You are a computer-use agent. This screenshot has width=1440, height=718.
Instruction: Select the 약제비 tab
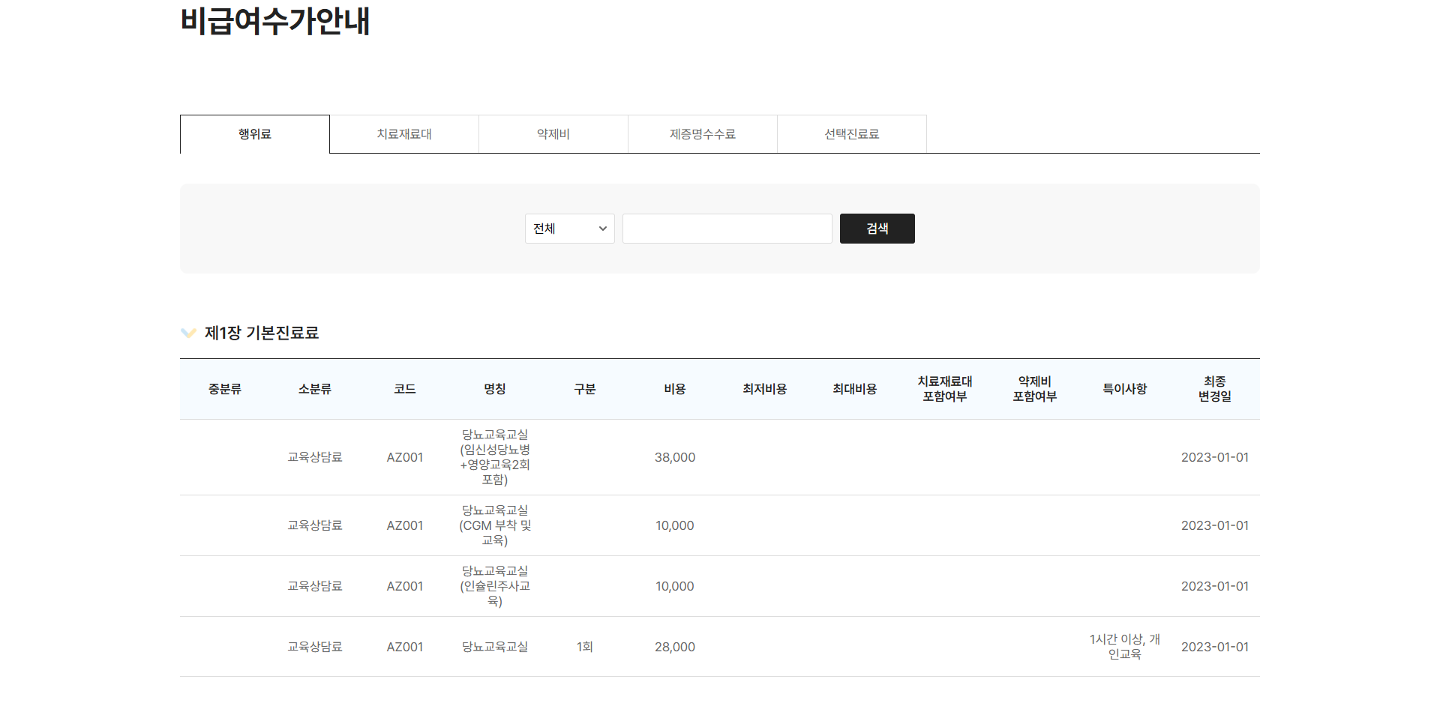pyautogui.click(x=553, y=134)
